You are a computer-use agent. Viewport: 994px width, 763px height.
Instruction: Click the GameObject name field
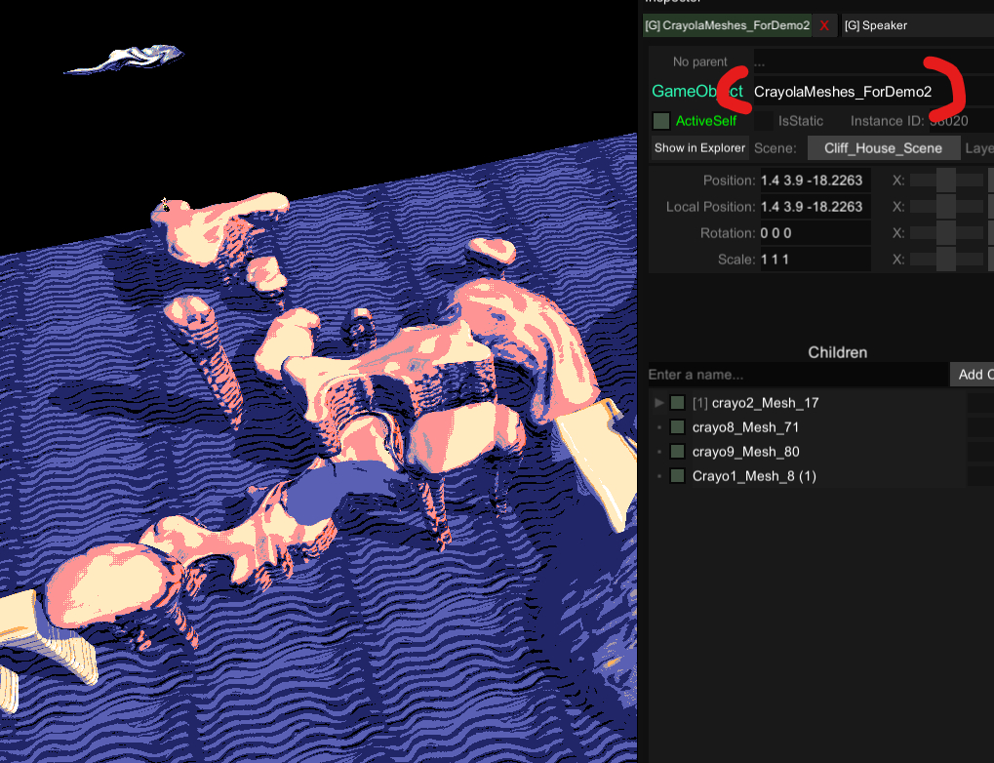pyautogui.click(x=843, y=92)
